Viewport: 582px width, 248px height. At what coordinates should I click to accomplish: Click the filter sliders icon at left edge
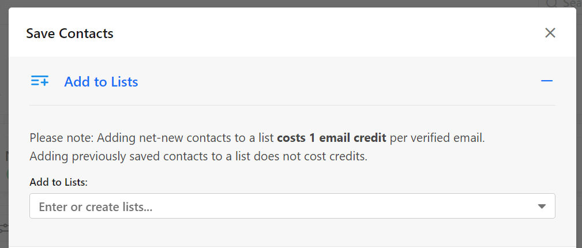pos(3,227)
